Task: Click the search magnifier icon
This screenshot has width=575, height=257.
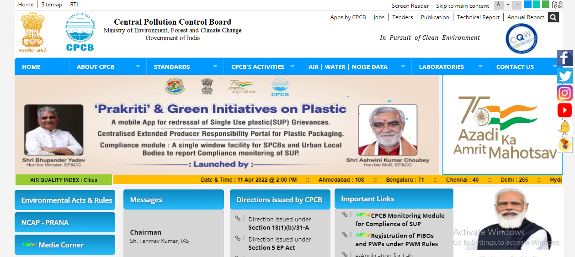Action: point(553,17)
